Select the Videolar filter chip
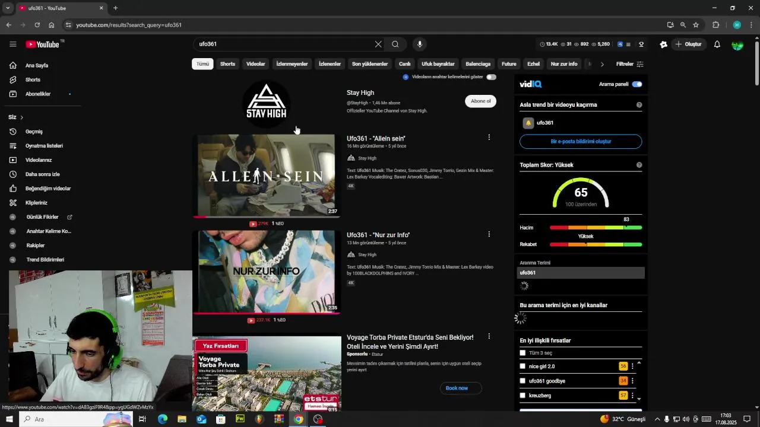Screen dimensions: 760x427 (x=256, y=64)
